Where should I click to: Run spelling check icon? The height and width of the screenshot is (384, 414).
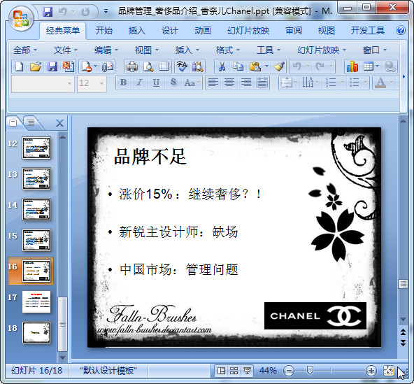pyautogui.click(x=183, y=66)
